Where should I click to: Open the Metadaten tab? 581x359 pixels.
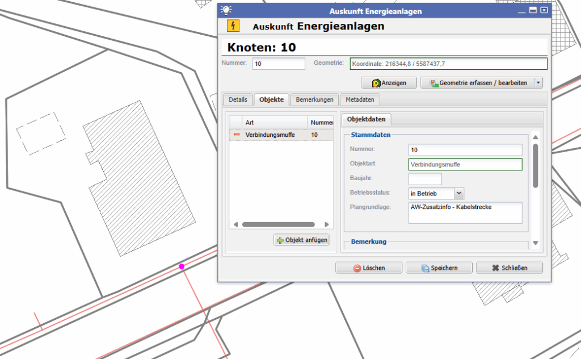(360, 99)
